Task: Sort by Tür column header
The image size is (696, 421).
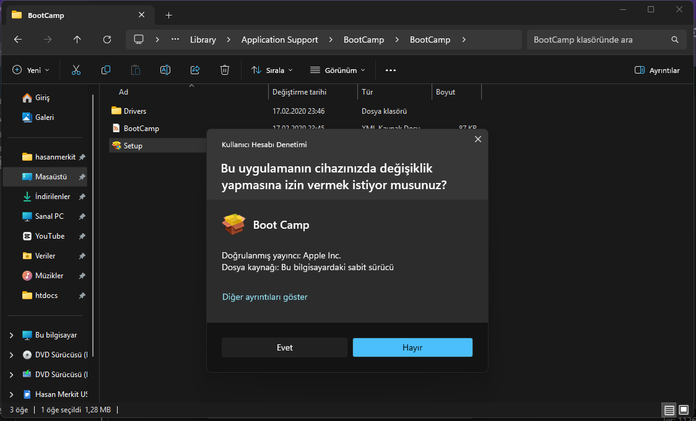Action: pos(367,92)
